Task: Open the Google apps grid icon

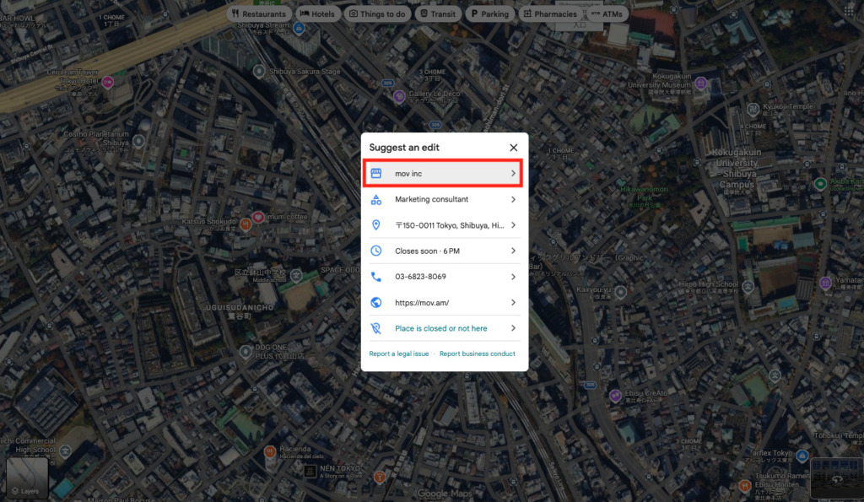Action: tap(848, 11)
